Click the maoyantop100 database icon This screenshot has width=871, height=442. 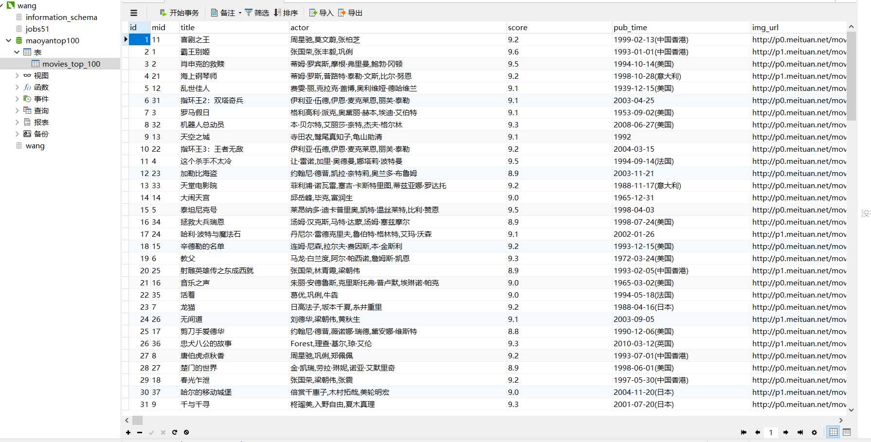19,40
